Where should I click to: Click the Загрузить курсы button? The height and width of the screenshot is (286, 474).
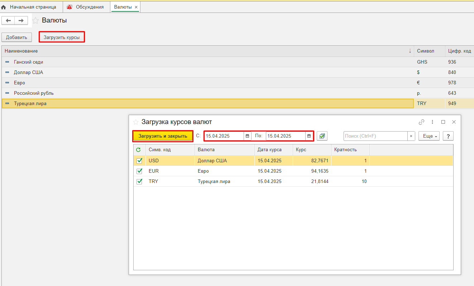(62, 37)
